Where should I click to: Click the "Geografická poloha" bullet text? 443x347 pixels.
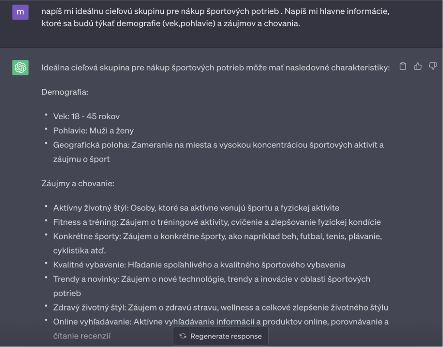tap(218, 145)
